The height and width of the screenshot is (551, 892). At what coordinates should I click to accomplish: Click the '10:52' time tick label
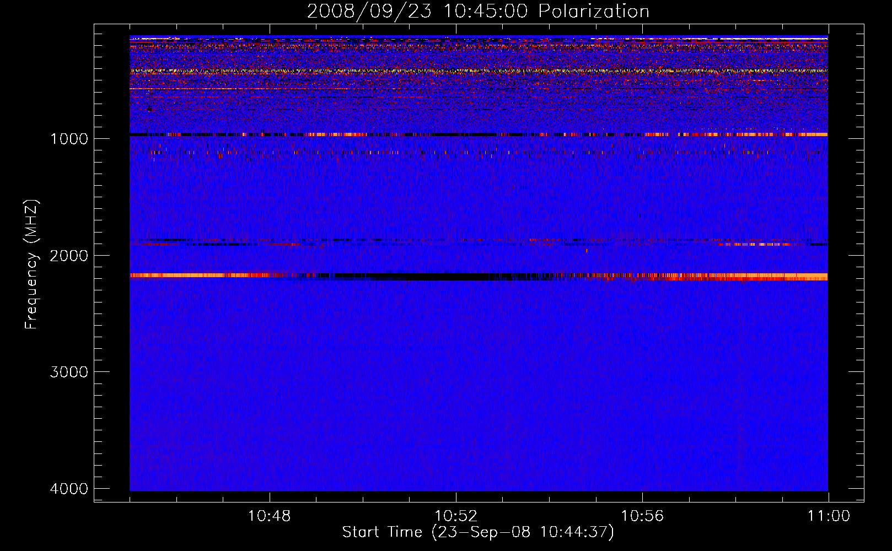(x=455, y=516)
